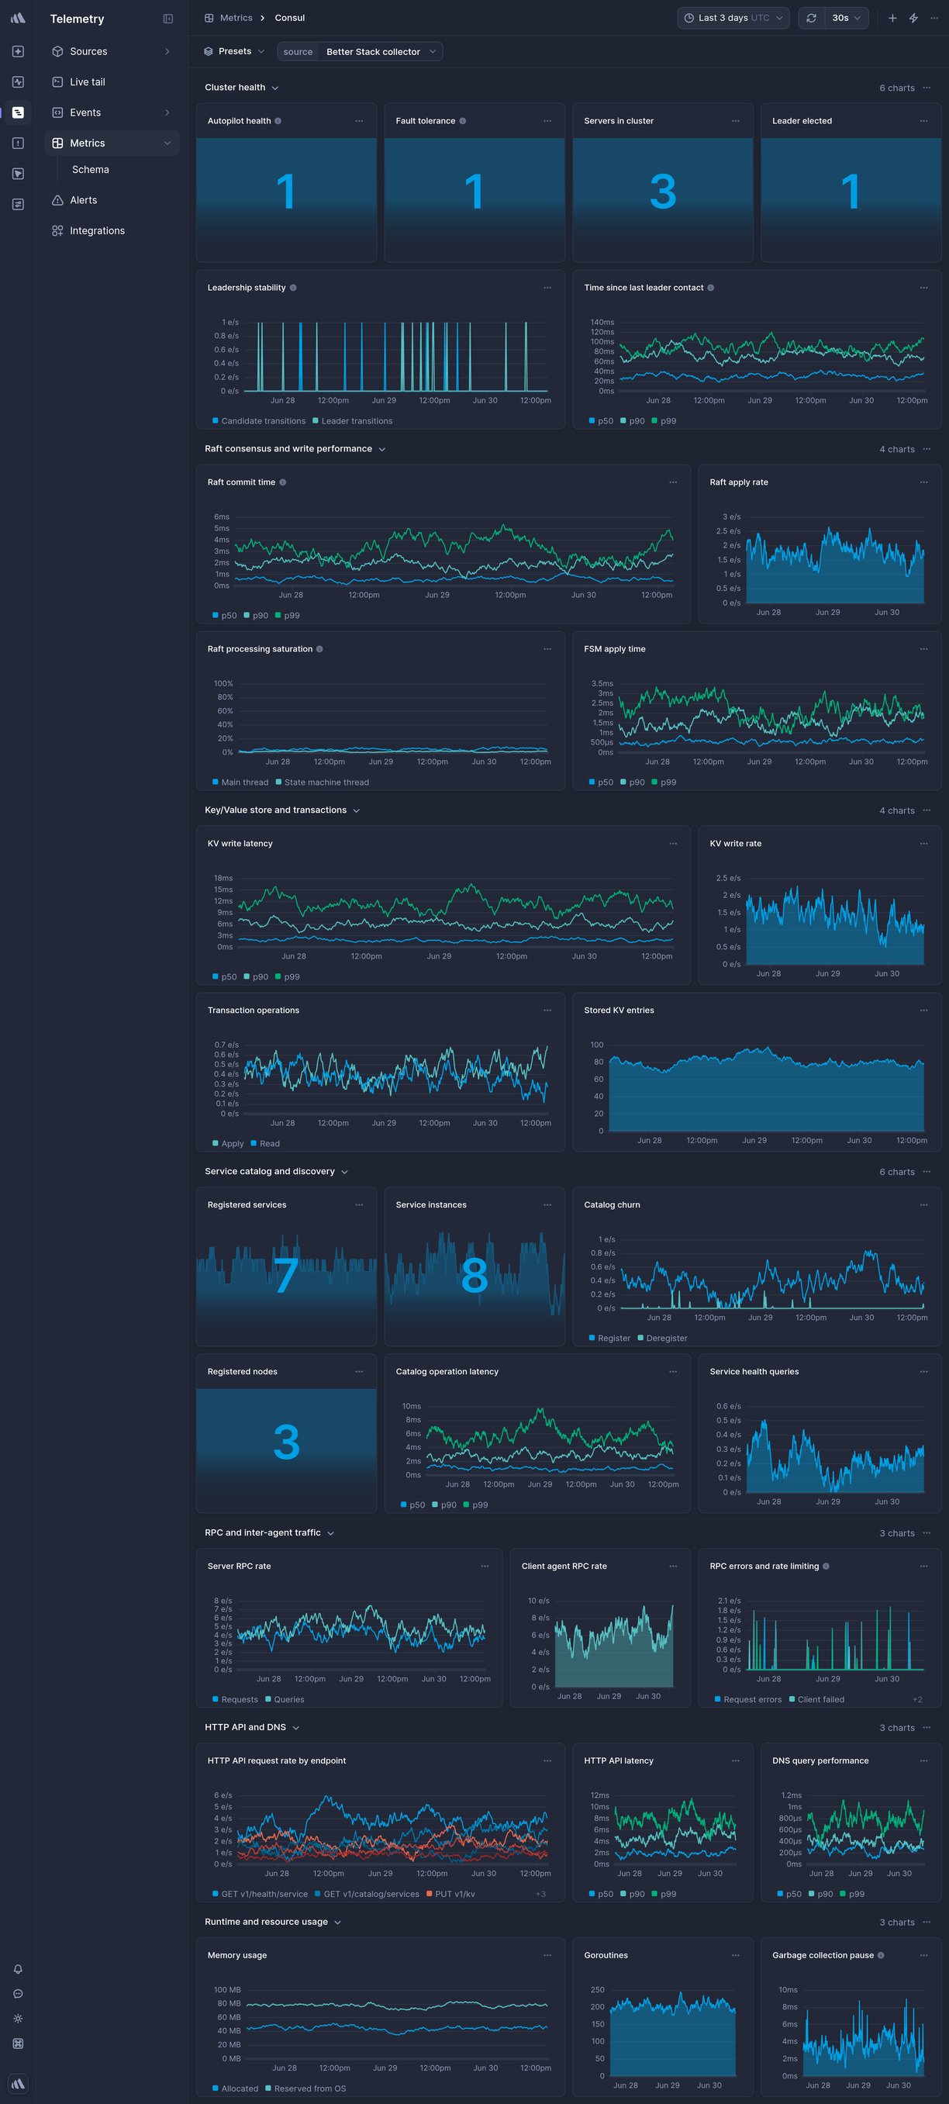Open the 30s refresh interval dropdown
This screenshot has height=2104, width=949.
846,18
